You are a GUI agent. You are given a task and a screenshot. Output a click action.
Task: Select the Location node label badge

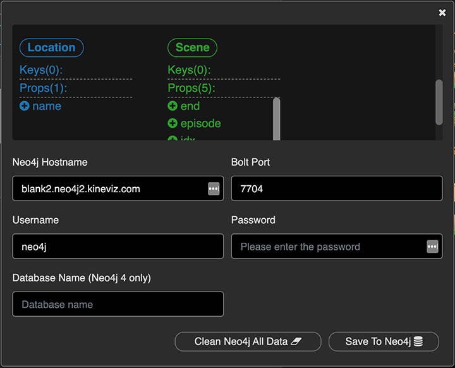[x=51, y=47]
